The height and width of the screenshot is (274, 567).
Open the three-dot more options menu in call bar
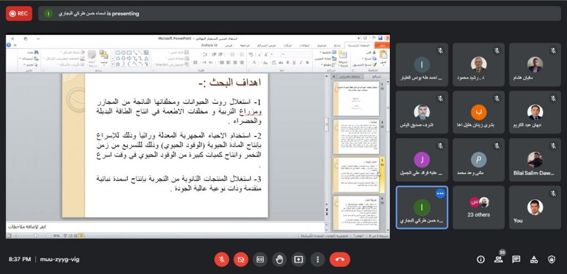click(317, 259)
